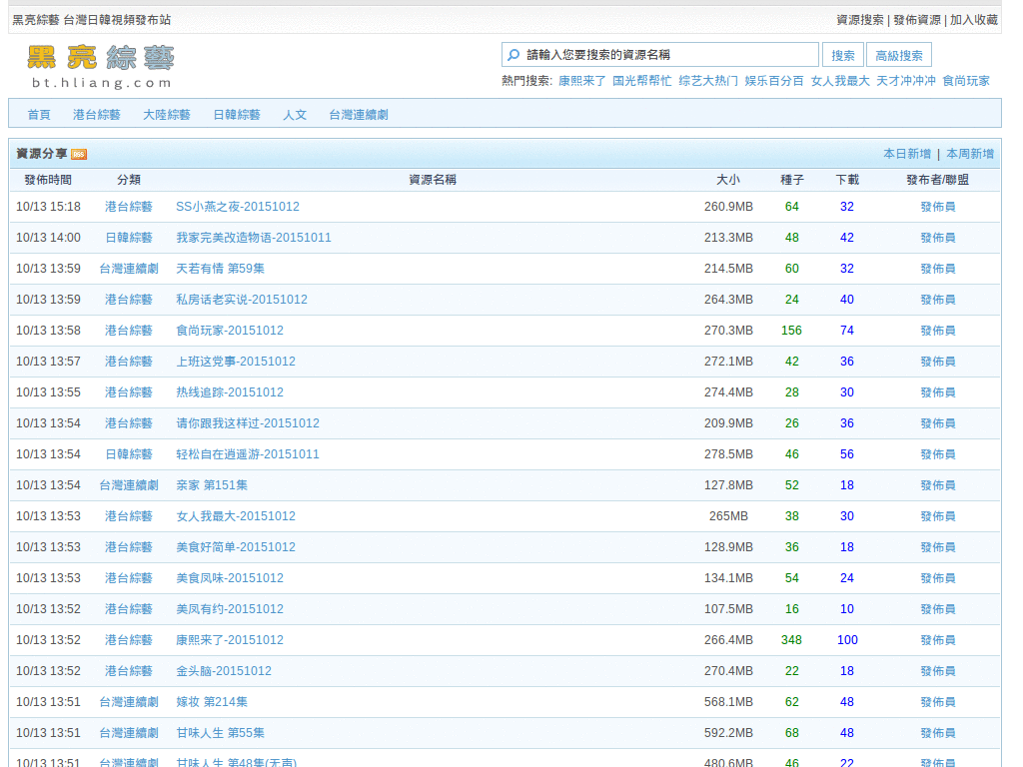Open resource 美食凤味-20151012
The width and height of the screenshot is (1023, 767).
tap(230, 578)
